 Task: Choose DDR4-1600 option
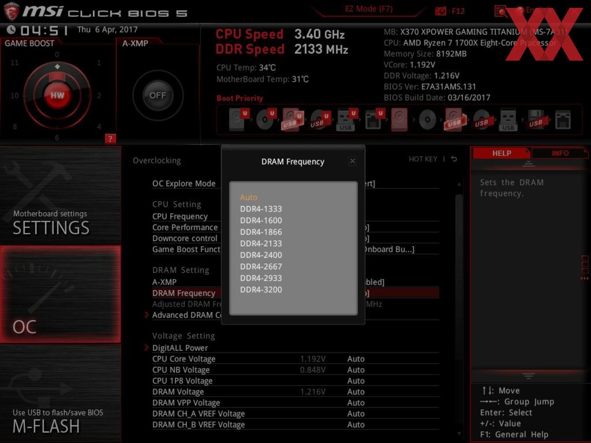point(261,220)
